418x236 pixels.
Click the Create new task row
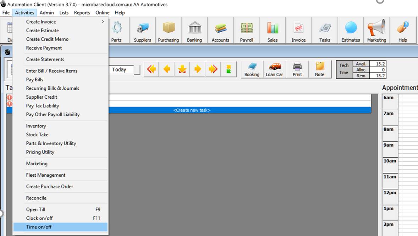tap(192, 110)
